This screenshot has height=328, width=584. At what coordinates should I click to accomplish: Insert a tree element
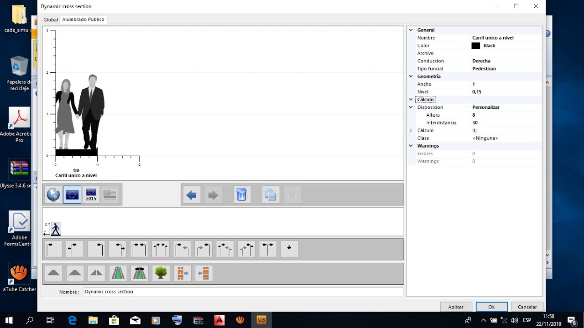point(161,273)
